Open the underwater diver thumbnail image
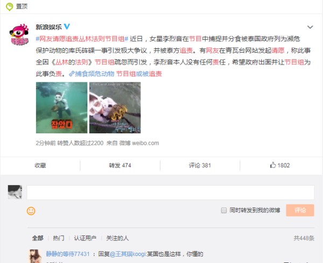This screenshot has width=323, height=263. (61, 108)
